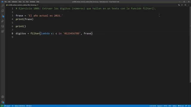Open the Accounts menu icon
191x107 pixels.
(x=3, y=97)
